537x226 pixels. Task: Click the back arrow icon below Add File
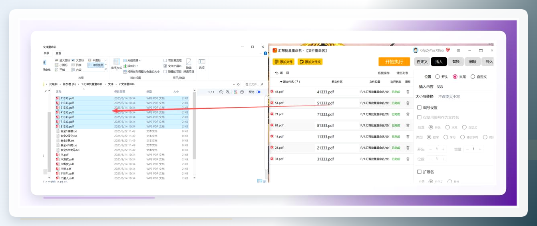point(276,73)
